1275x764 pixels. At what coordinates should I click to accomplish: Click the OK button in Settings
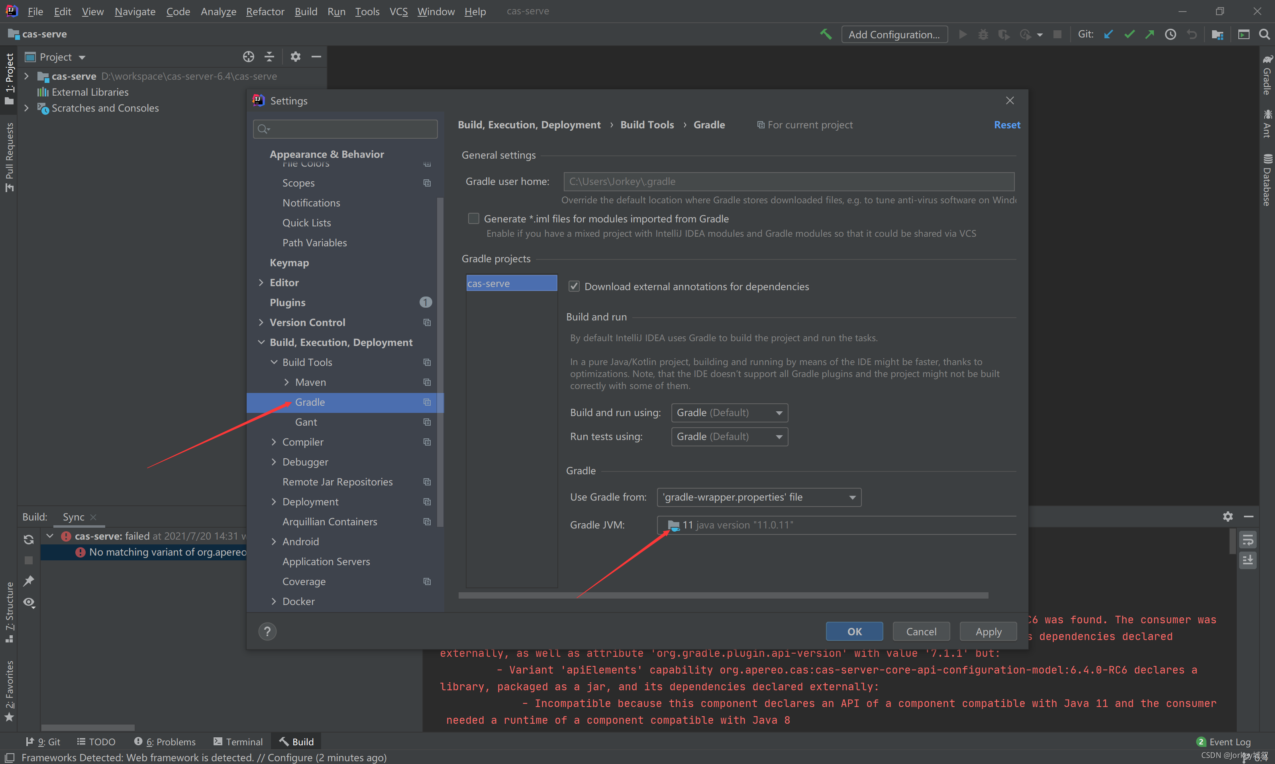[x=854, y=631]
